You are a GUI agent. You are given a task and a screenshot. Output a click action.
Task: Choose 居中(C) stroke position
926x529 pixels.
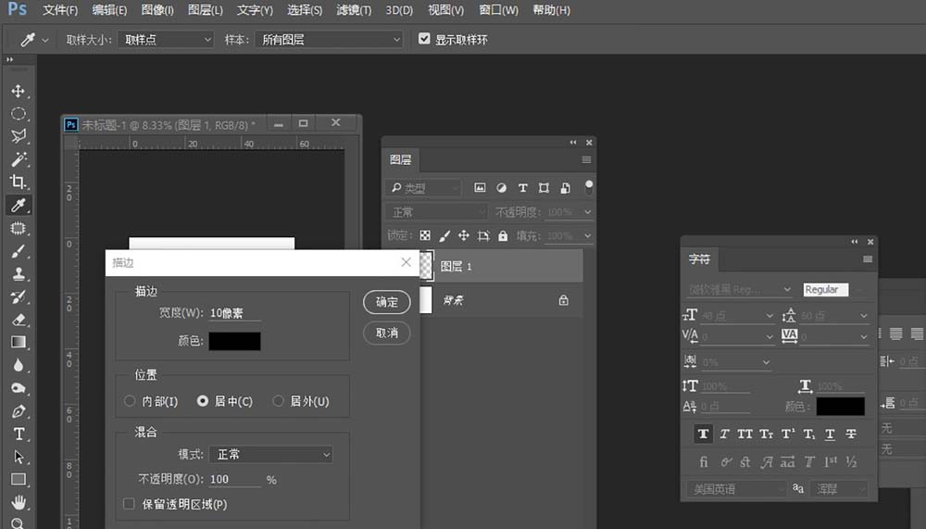tap(203, 401)
